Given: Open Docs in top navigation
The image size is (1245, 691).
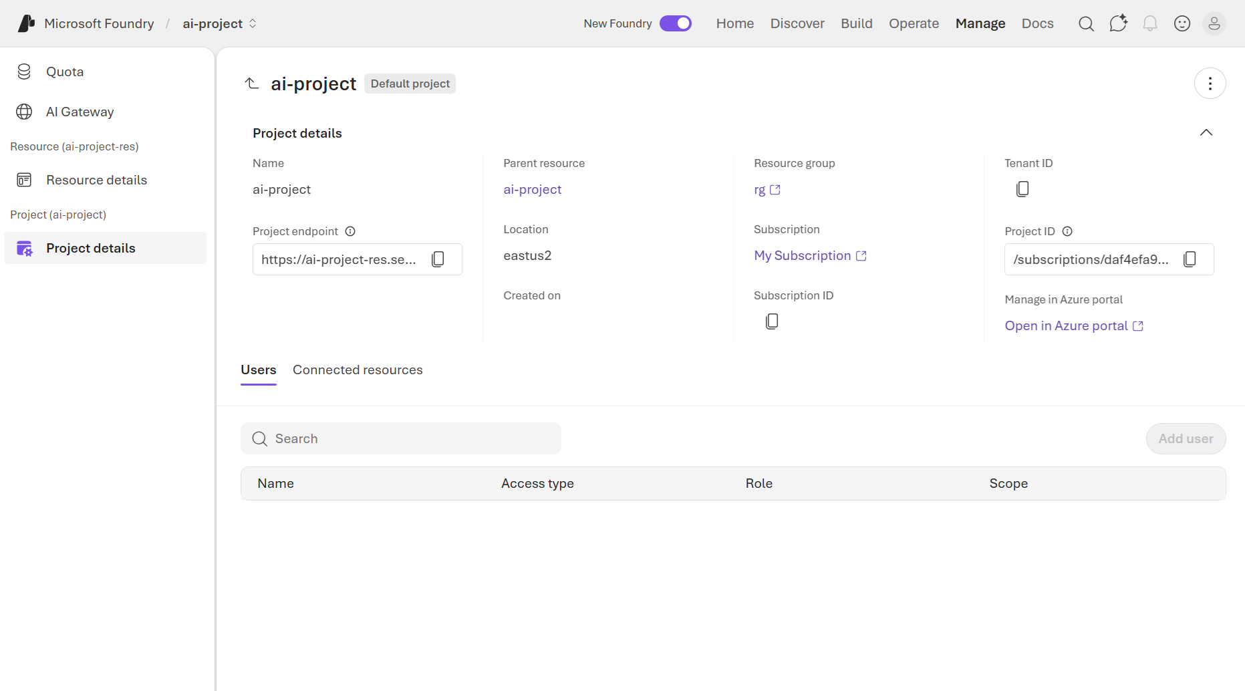Looking at the screenshot, I should [1038, 23].
